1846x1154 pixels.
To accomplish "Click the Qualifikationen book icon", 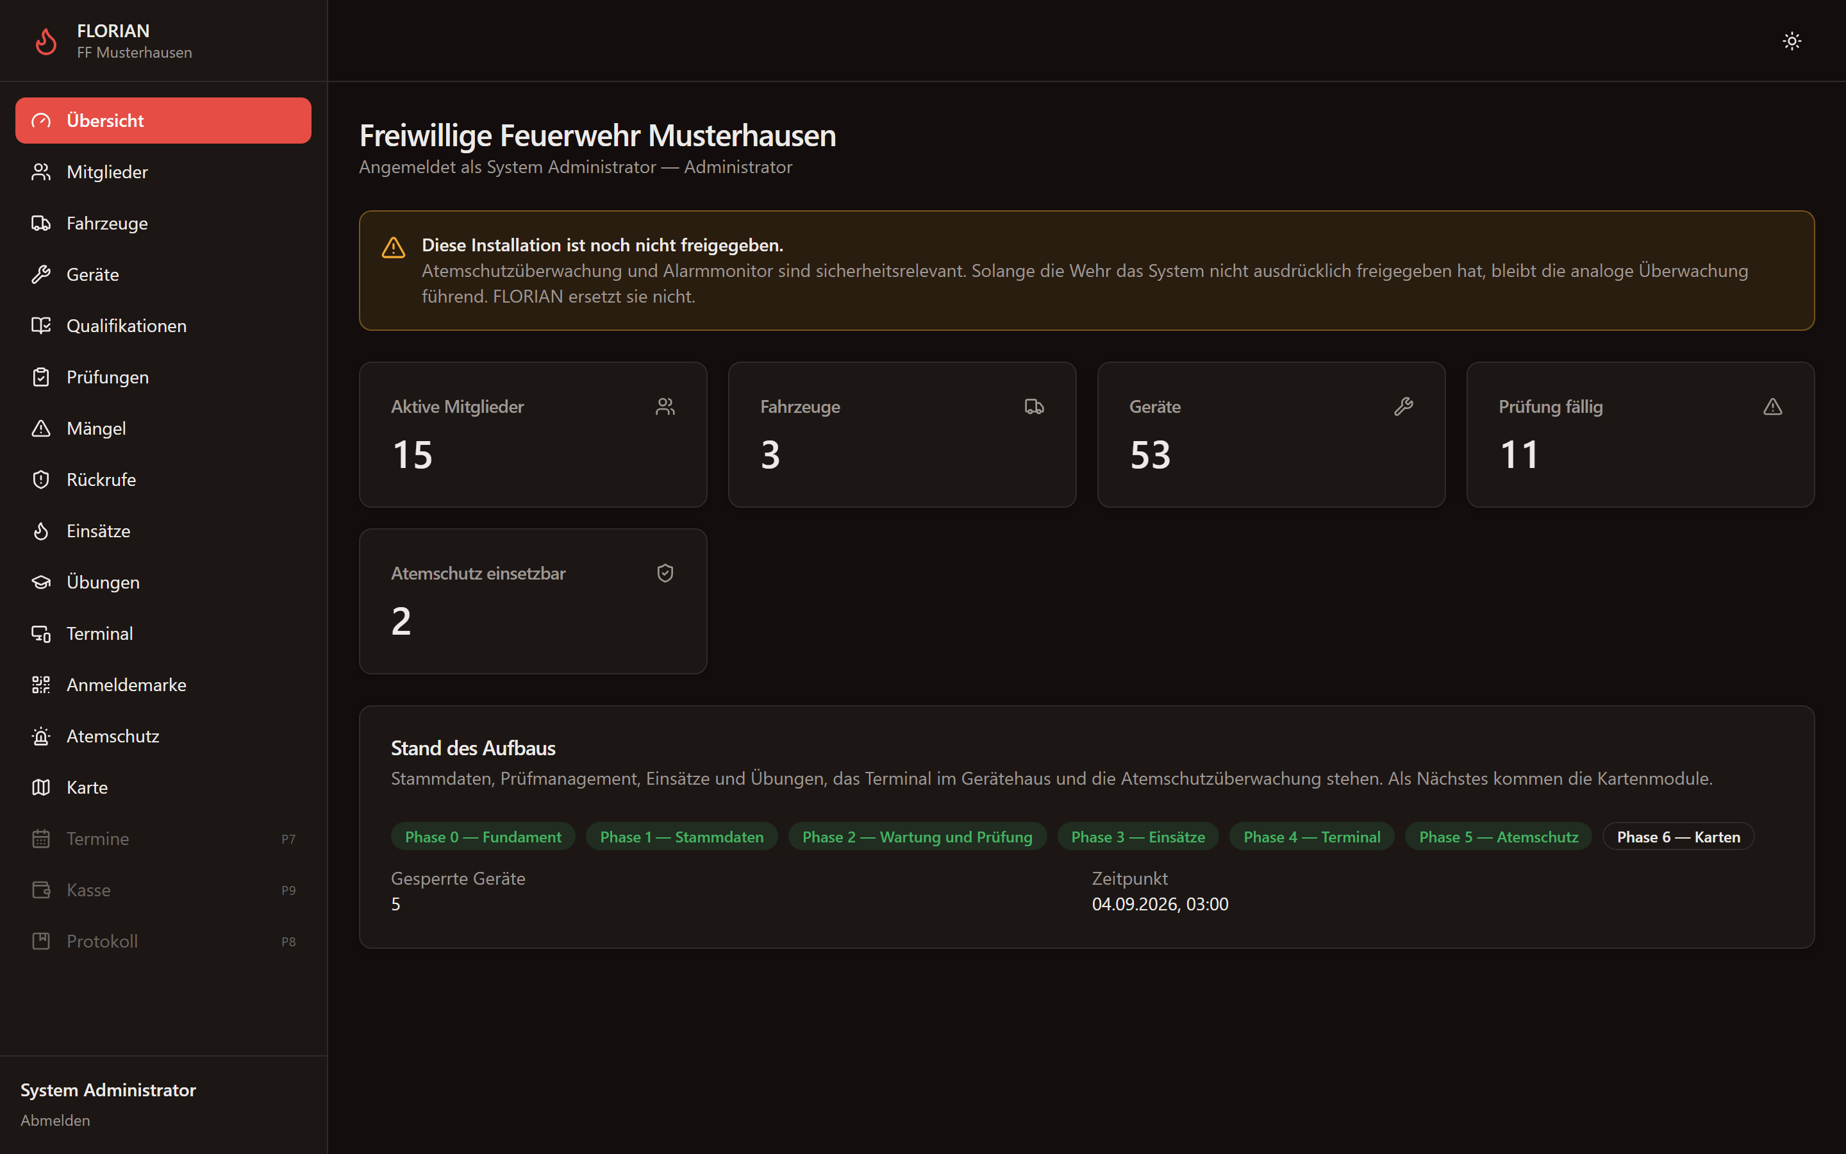I will click(x=41, y=326).
